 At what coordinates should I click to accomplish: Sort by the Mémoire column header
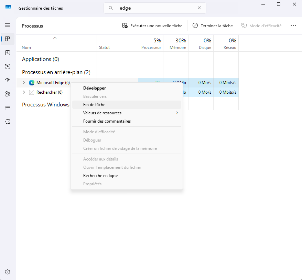tap(176, 44)
